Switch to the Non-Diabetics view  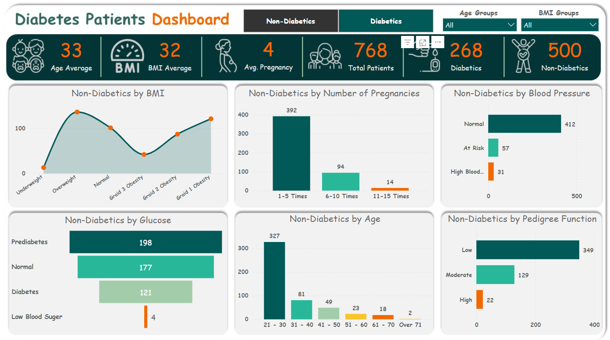291,21
